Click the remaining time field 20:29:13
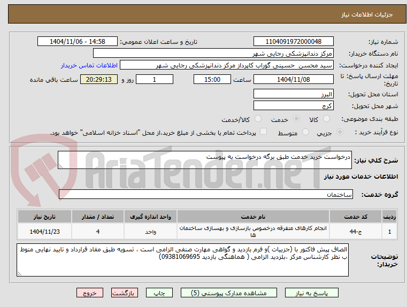The image size is (407, 307). click(x=99, y=79)
